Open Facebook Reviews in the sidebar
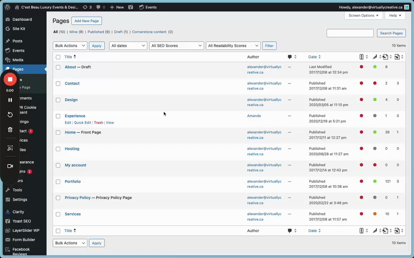Viewport: 414px width, 258px height. click(x=21, y=252)
